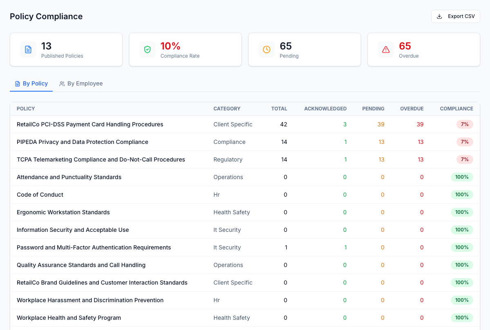This screenshot has height=330, width=490.
Task: Click acknowledged 3 in RetailCo PCI-DSS row
Action: [345, 124]
